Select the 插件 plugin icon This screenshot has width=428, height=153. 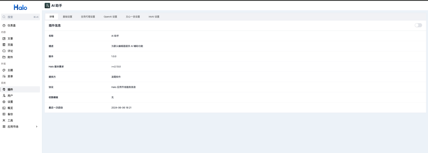(4, 89)
